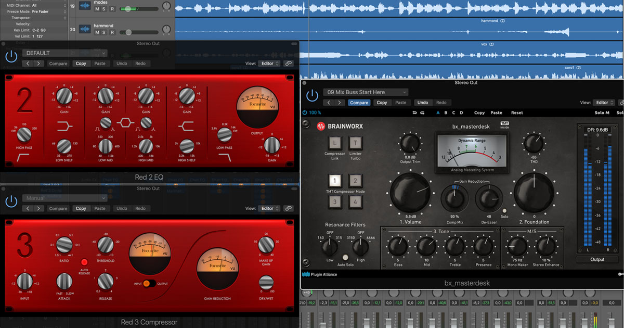Select settings slot A in bx_masterdesk
Screen dimensions: 624x328
coord(438,112)
